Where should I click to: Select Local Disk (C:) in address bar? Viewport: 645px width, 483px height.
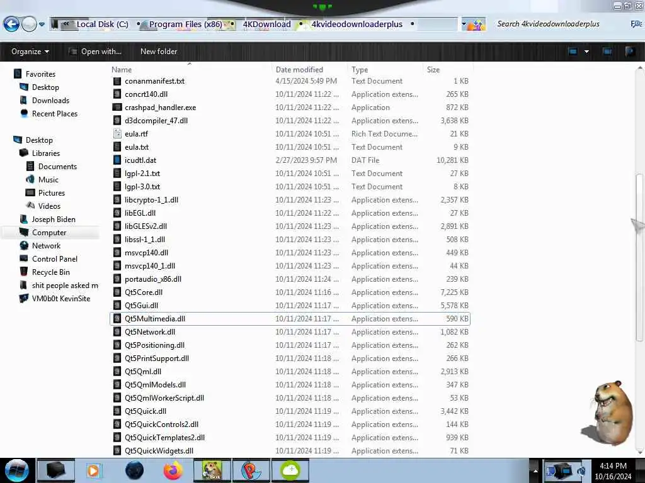[103, 25]
